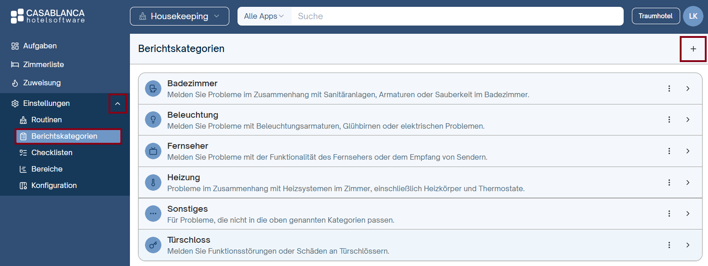Click the Konfiguration map icon
Screen dimensions: 708x266
tap(23, 186)
